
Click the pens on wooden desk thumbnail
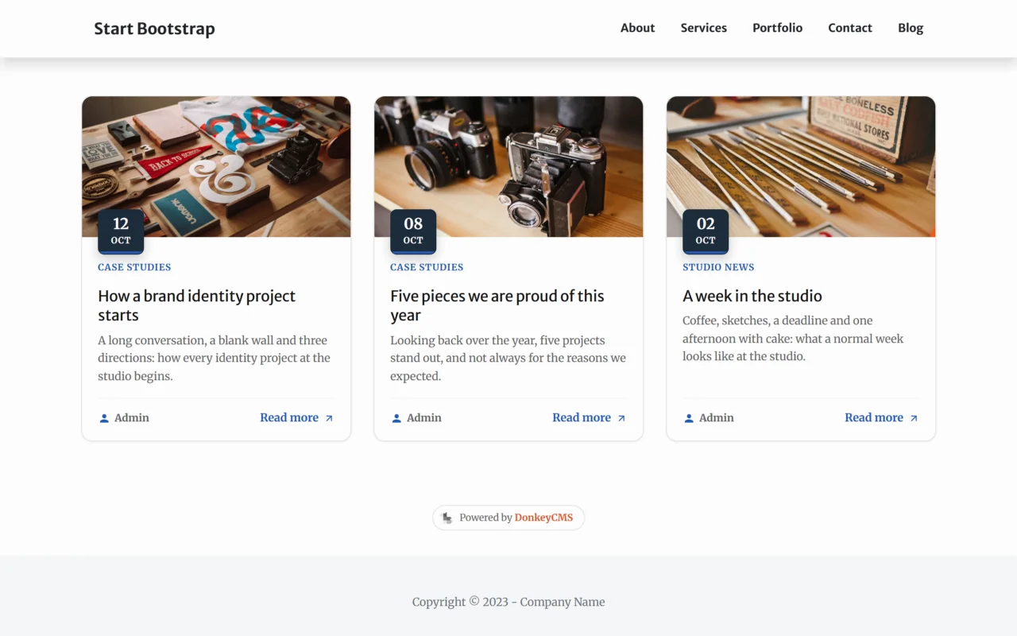[801, 167]
